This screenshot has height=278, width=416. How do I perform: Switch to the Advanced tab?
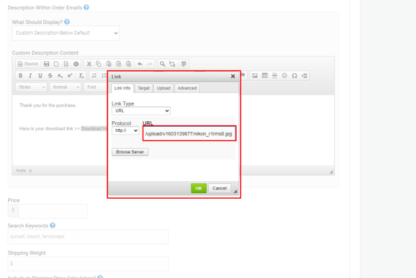(187, 88)
